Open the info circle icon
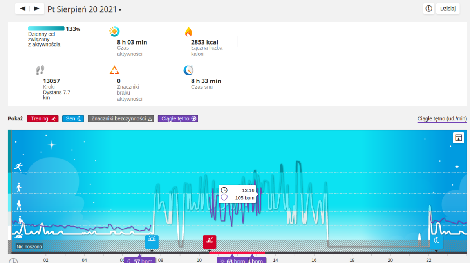Screen dimensions: 470x263 [x=429, y=9]
